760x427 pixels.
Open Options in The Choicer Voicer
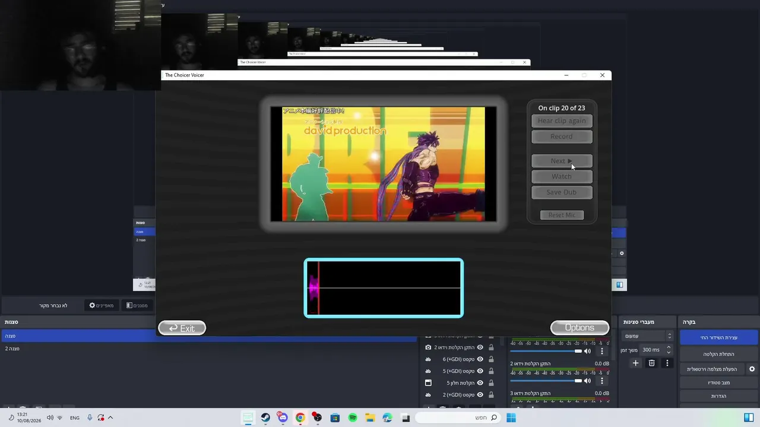[x=579, y=328]
